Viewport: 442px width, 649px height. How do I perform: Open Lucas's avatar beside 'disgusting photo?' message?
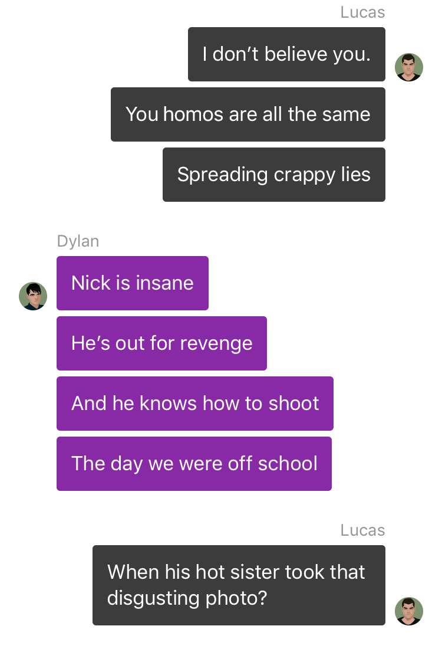408,611
